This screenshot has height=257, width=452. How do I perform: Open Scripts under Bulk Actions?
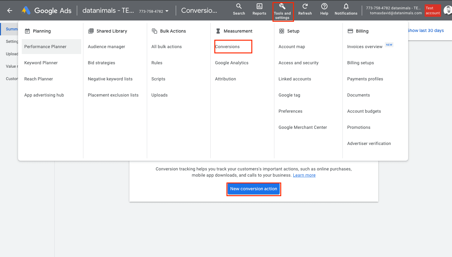(158, 79)
